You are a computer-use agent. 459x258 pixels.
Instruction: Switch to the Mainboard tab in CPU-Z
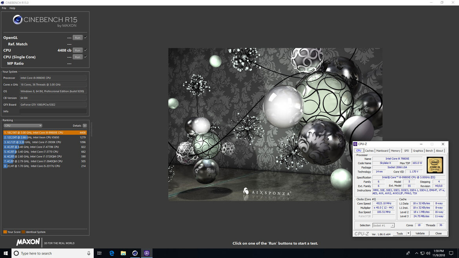[x=382, y=151]
